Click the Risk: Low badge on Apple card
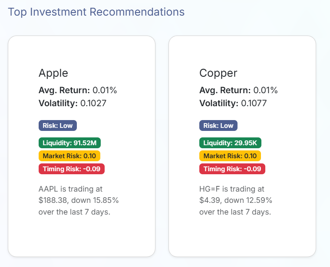 tap(58, 126)
